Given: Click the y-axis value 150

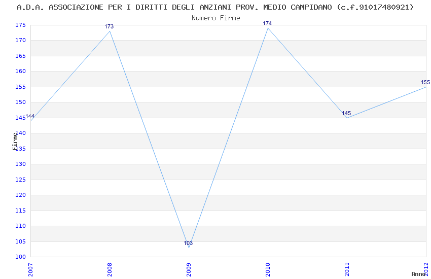Looking at the screenshot, I should pos(20,102).
